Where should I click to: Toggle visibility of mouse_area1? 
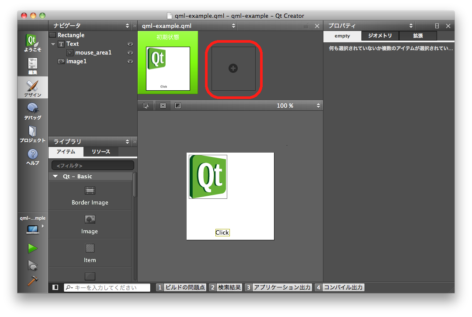130,53
